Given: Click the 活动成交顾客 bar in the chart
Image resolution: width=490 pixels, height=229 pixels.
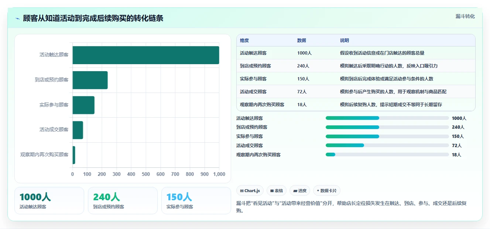Looking at the screenshot, I should pos(78,130).
